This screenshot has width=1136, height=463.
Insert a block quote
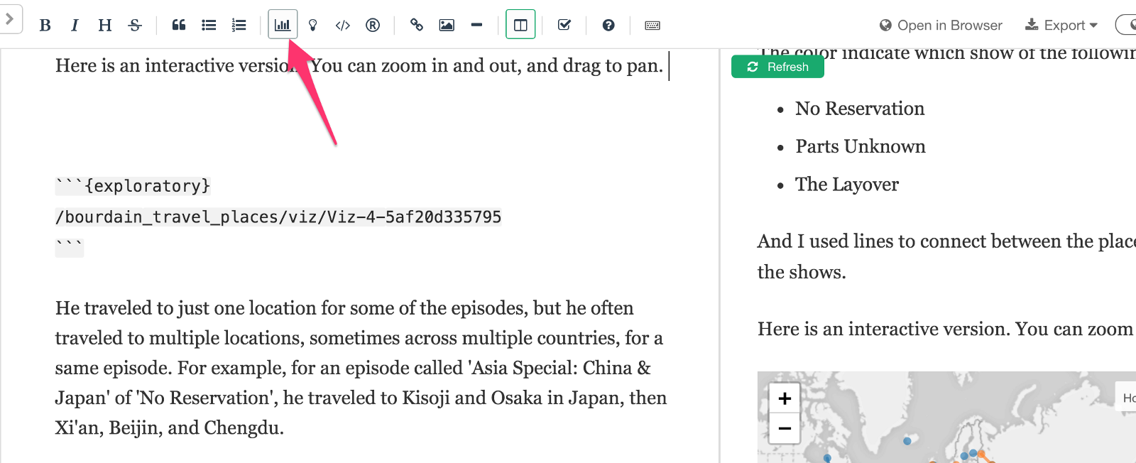pos(179,26)
